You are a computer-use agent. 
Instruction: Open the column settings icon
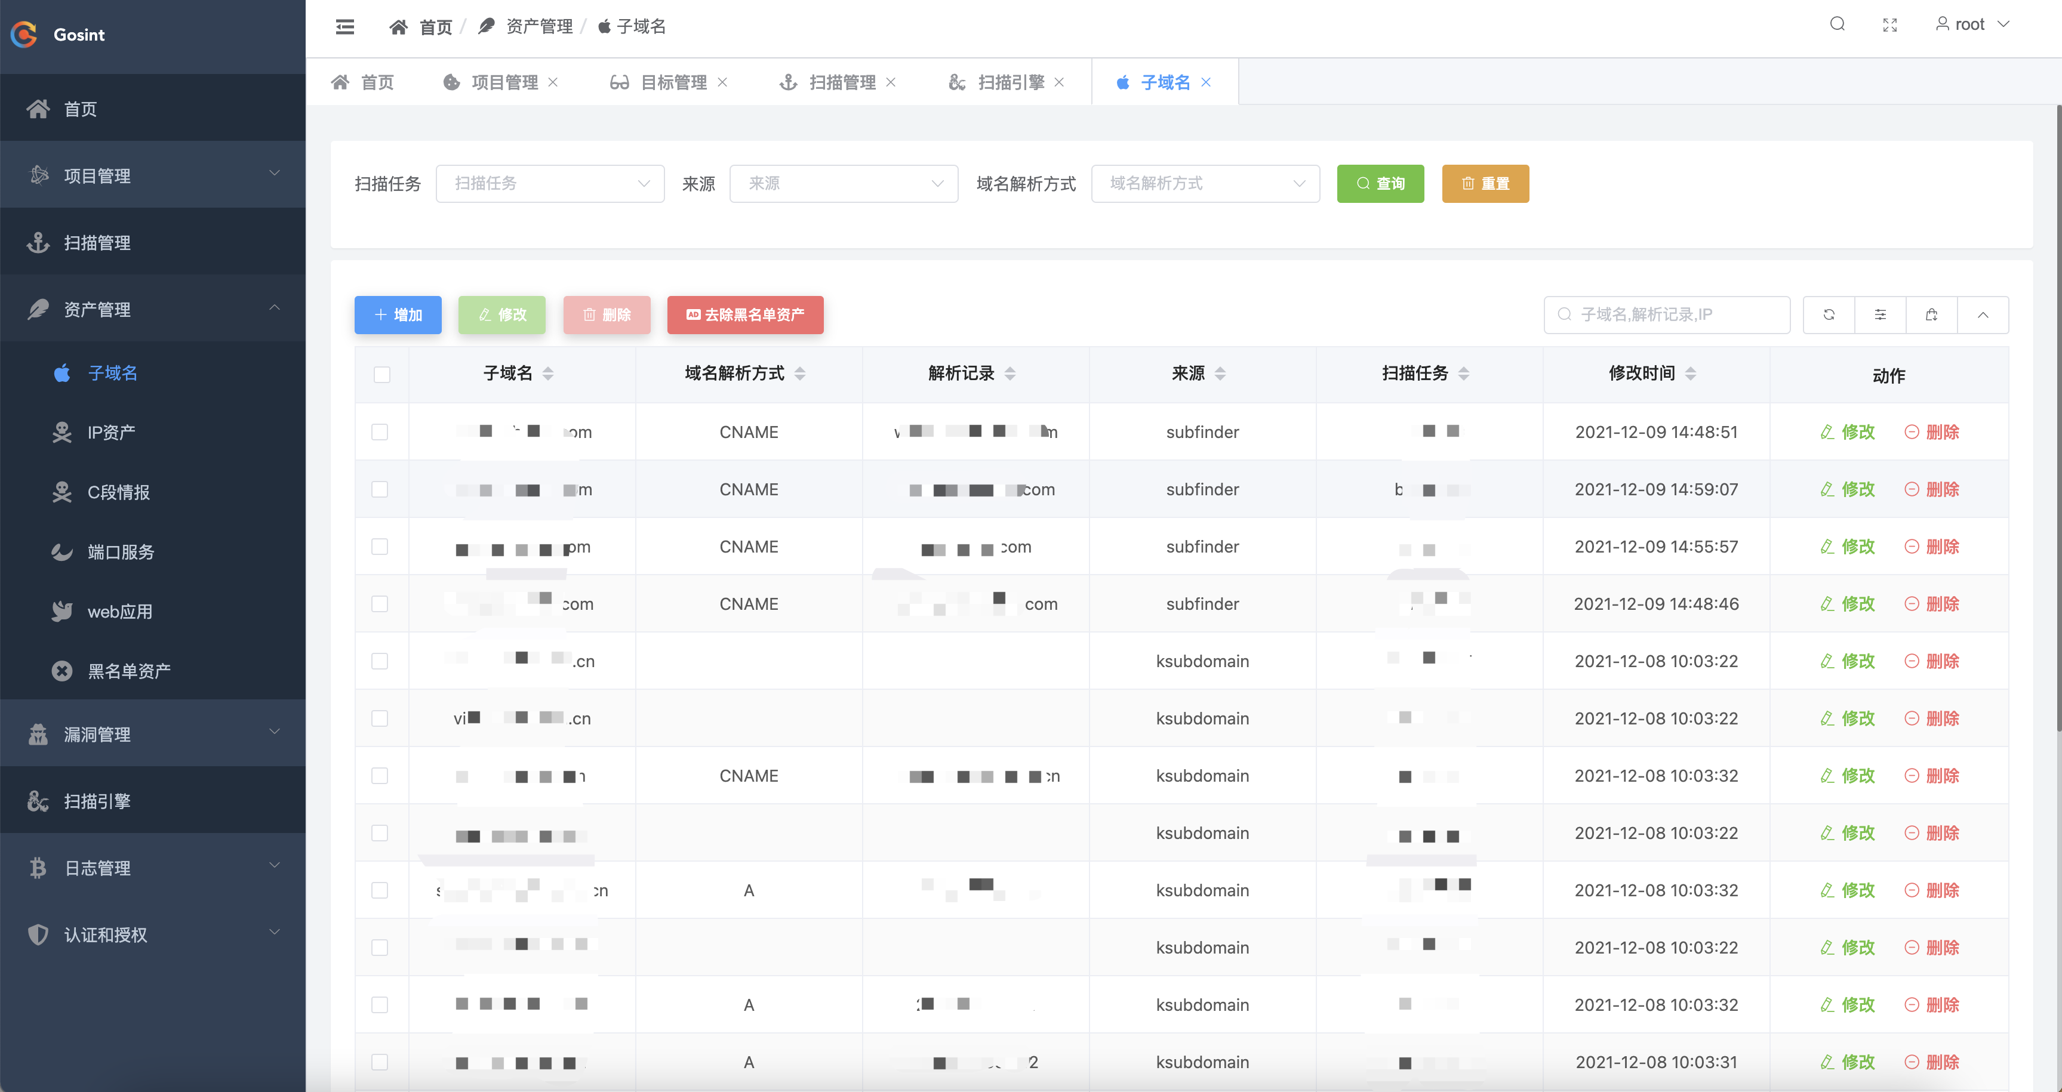1881,314
